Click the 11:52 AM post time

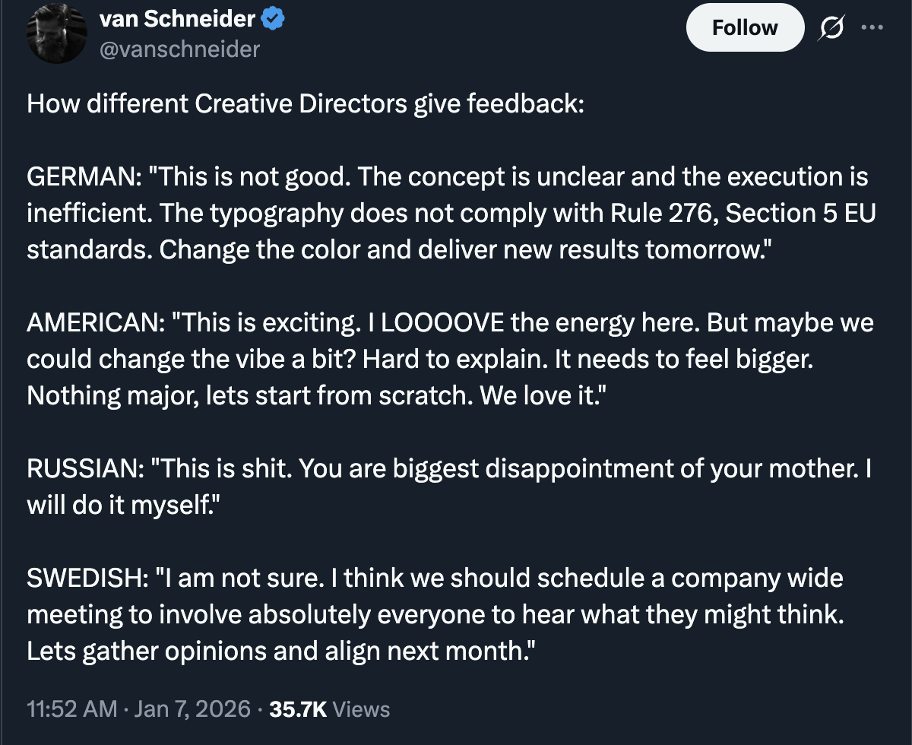(x=72, y=709)
